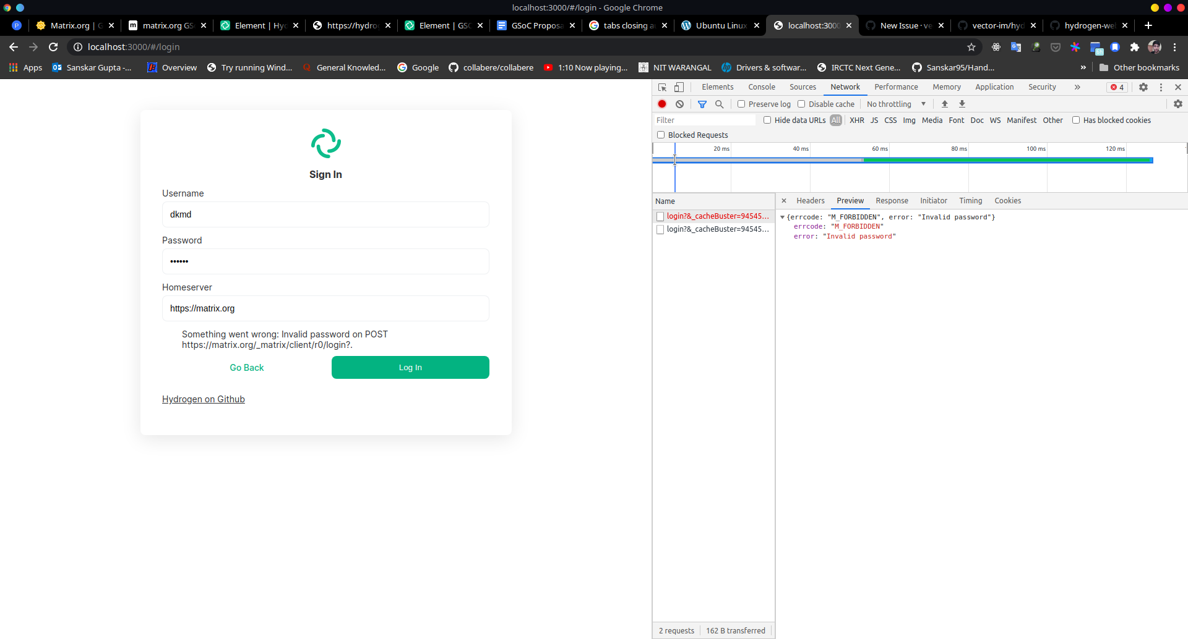
Task: Open the Headers tab of the request
Action: (x=811, y=201)
